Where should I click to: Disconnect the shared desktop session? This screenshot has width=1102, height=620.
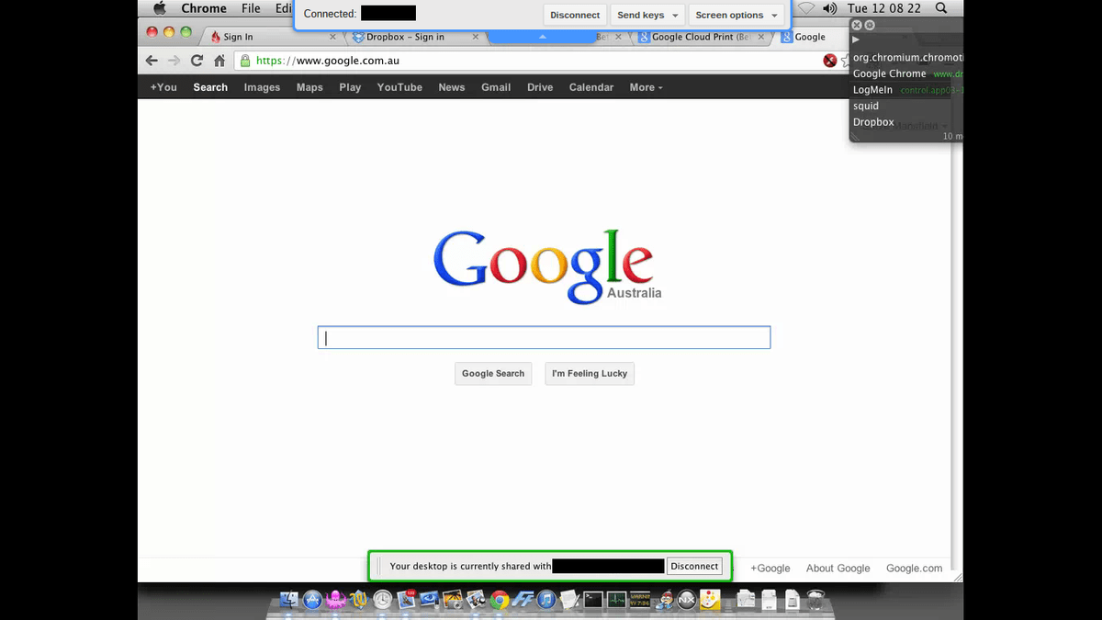[x=694, y=566]
